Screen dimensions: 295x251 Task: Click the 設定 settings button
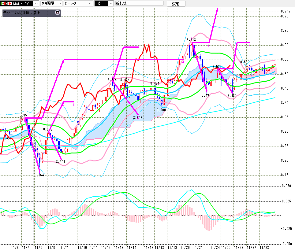point(176,4)
